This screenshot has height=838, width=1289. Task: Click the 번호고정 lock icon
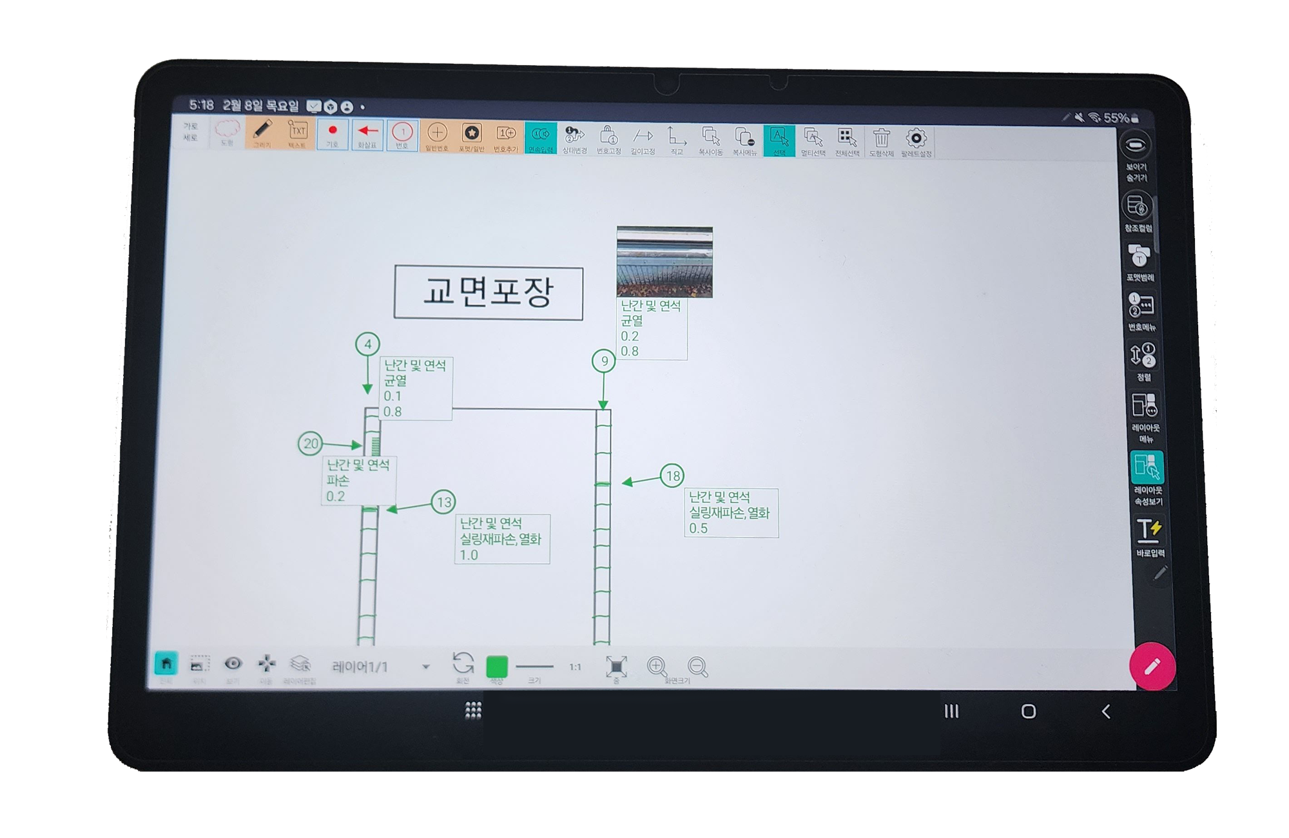click(x=608, y=138)
